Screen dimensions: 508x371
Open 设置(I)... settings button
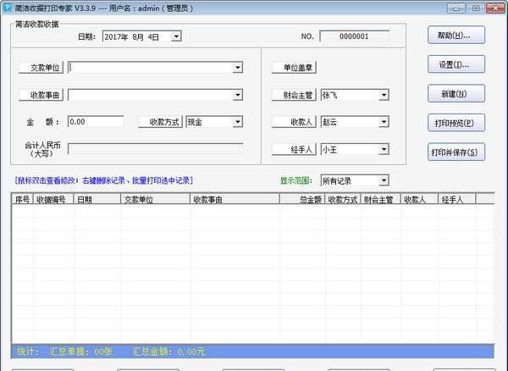click(456, 64)
